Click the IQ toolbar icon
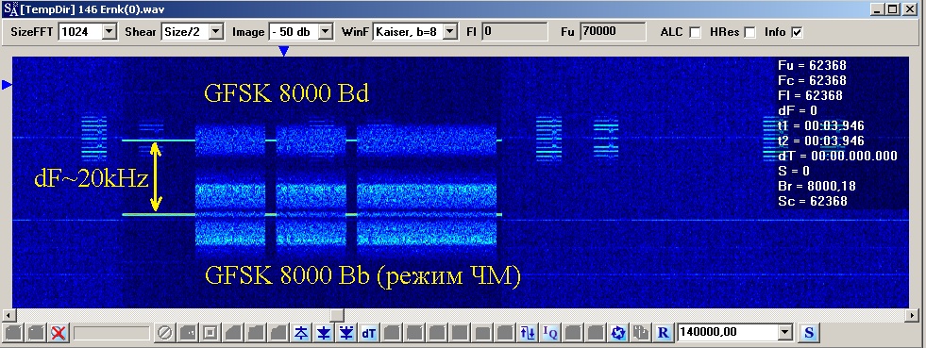Screen dimensions: 926x348 (550, 333)
